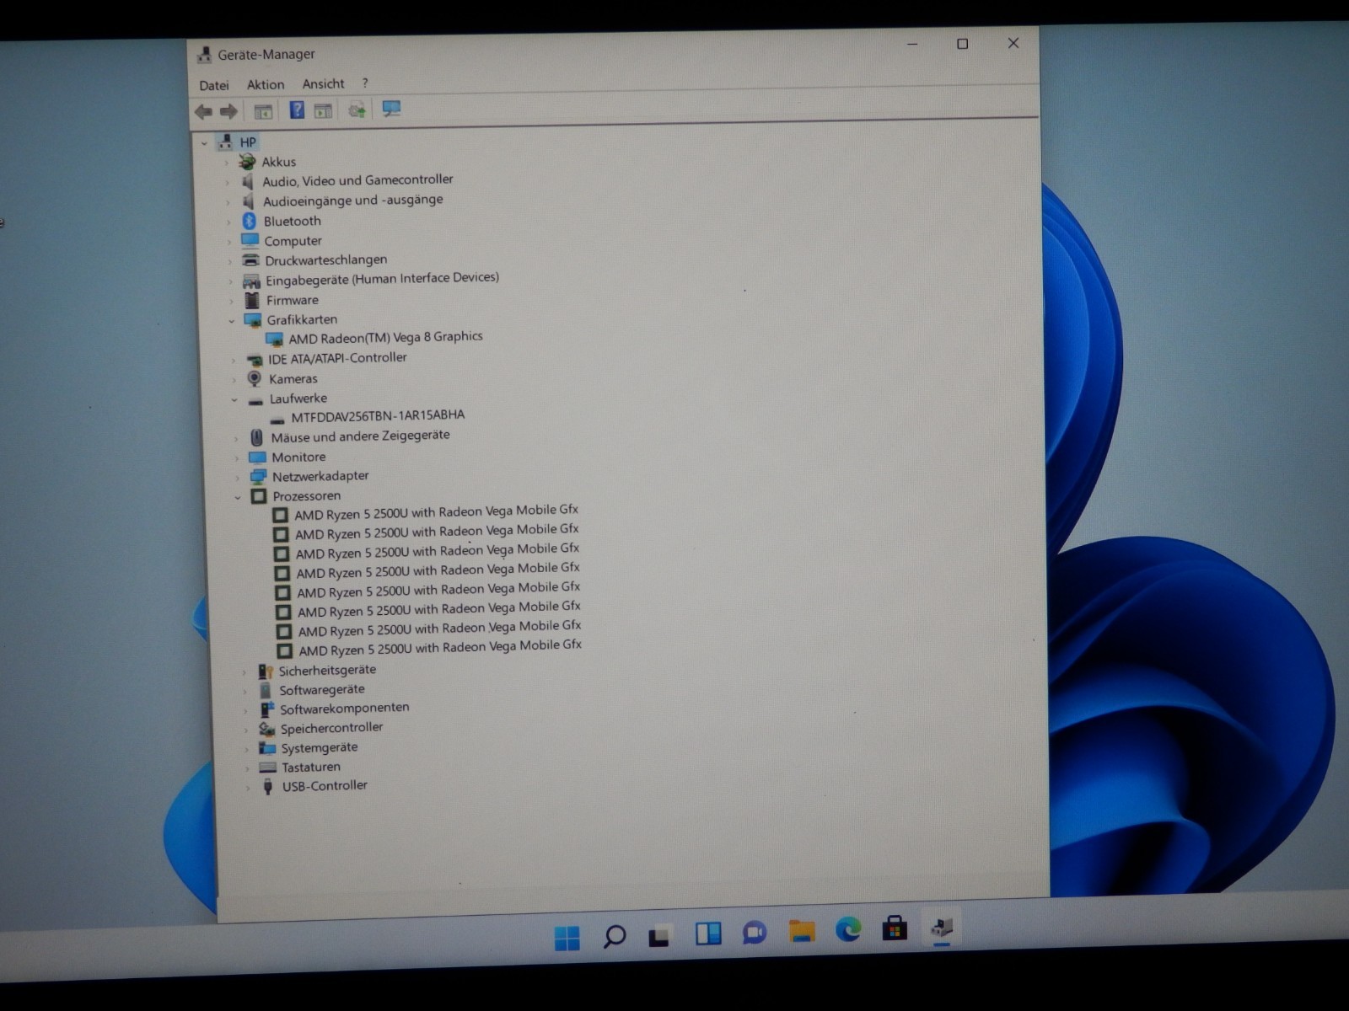The image size is (1349, 1011).
Task: Click the Akkus battery icon
Action: [x=247, y=162]
